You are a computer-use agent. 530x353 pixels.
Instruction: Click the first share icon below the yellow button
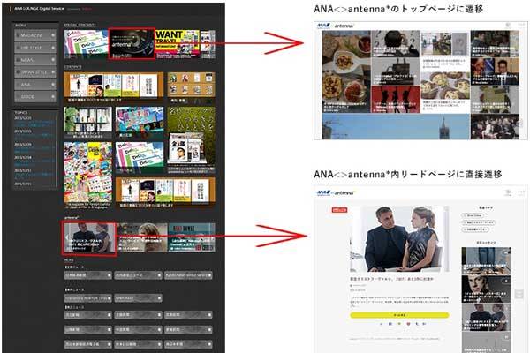pos(382,324)
